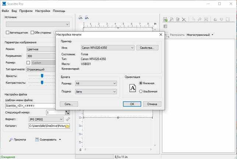Click OK in print setup dialog
Viewport: 237px width, 159px height.
click(x=132, y=104)
